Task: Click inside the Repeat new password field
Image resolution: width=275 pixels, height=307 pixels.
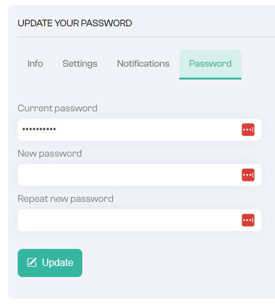Action: click(x=140, y=220)
